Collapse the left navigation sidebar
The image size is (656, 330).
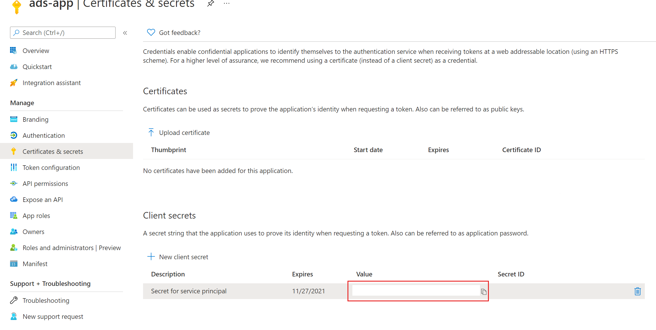[x=125, y=33]
